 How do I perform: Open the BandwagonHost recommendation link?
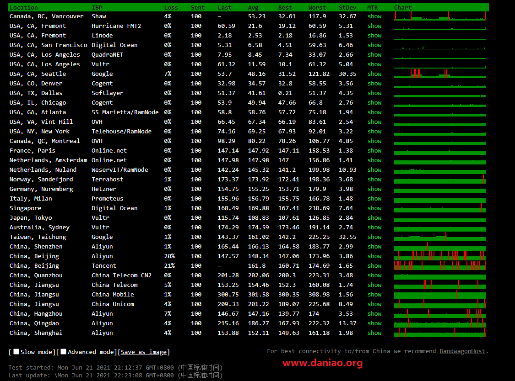coord(462,351)
